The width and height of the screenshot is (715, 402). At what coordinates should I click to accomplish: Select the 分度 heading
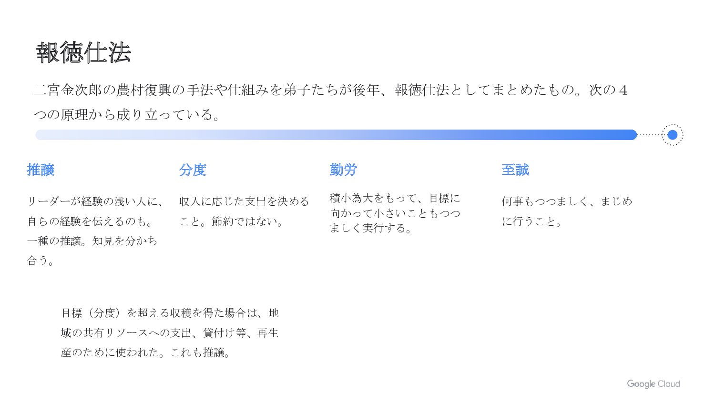193,170
